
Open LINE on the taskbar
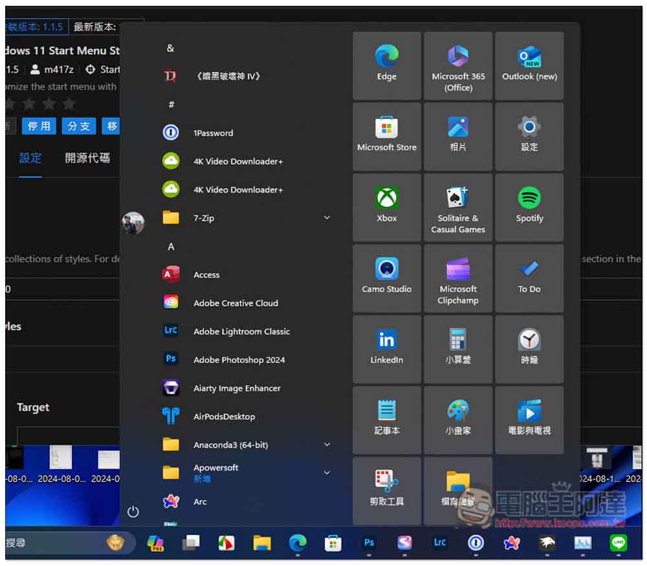(x=618, y=543)
